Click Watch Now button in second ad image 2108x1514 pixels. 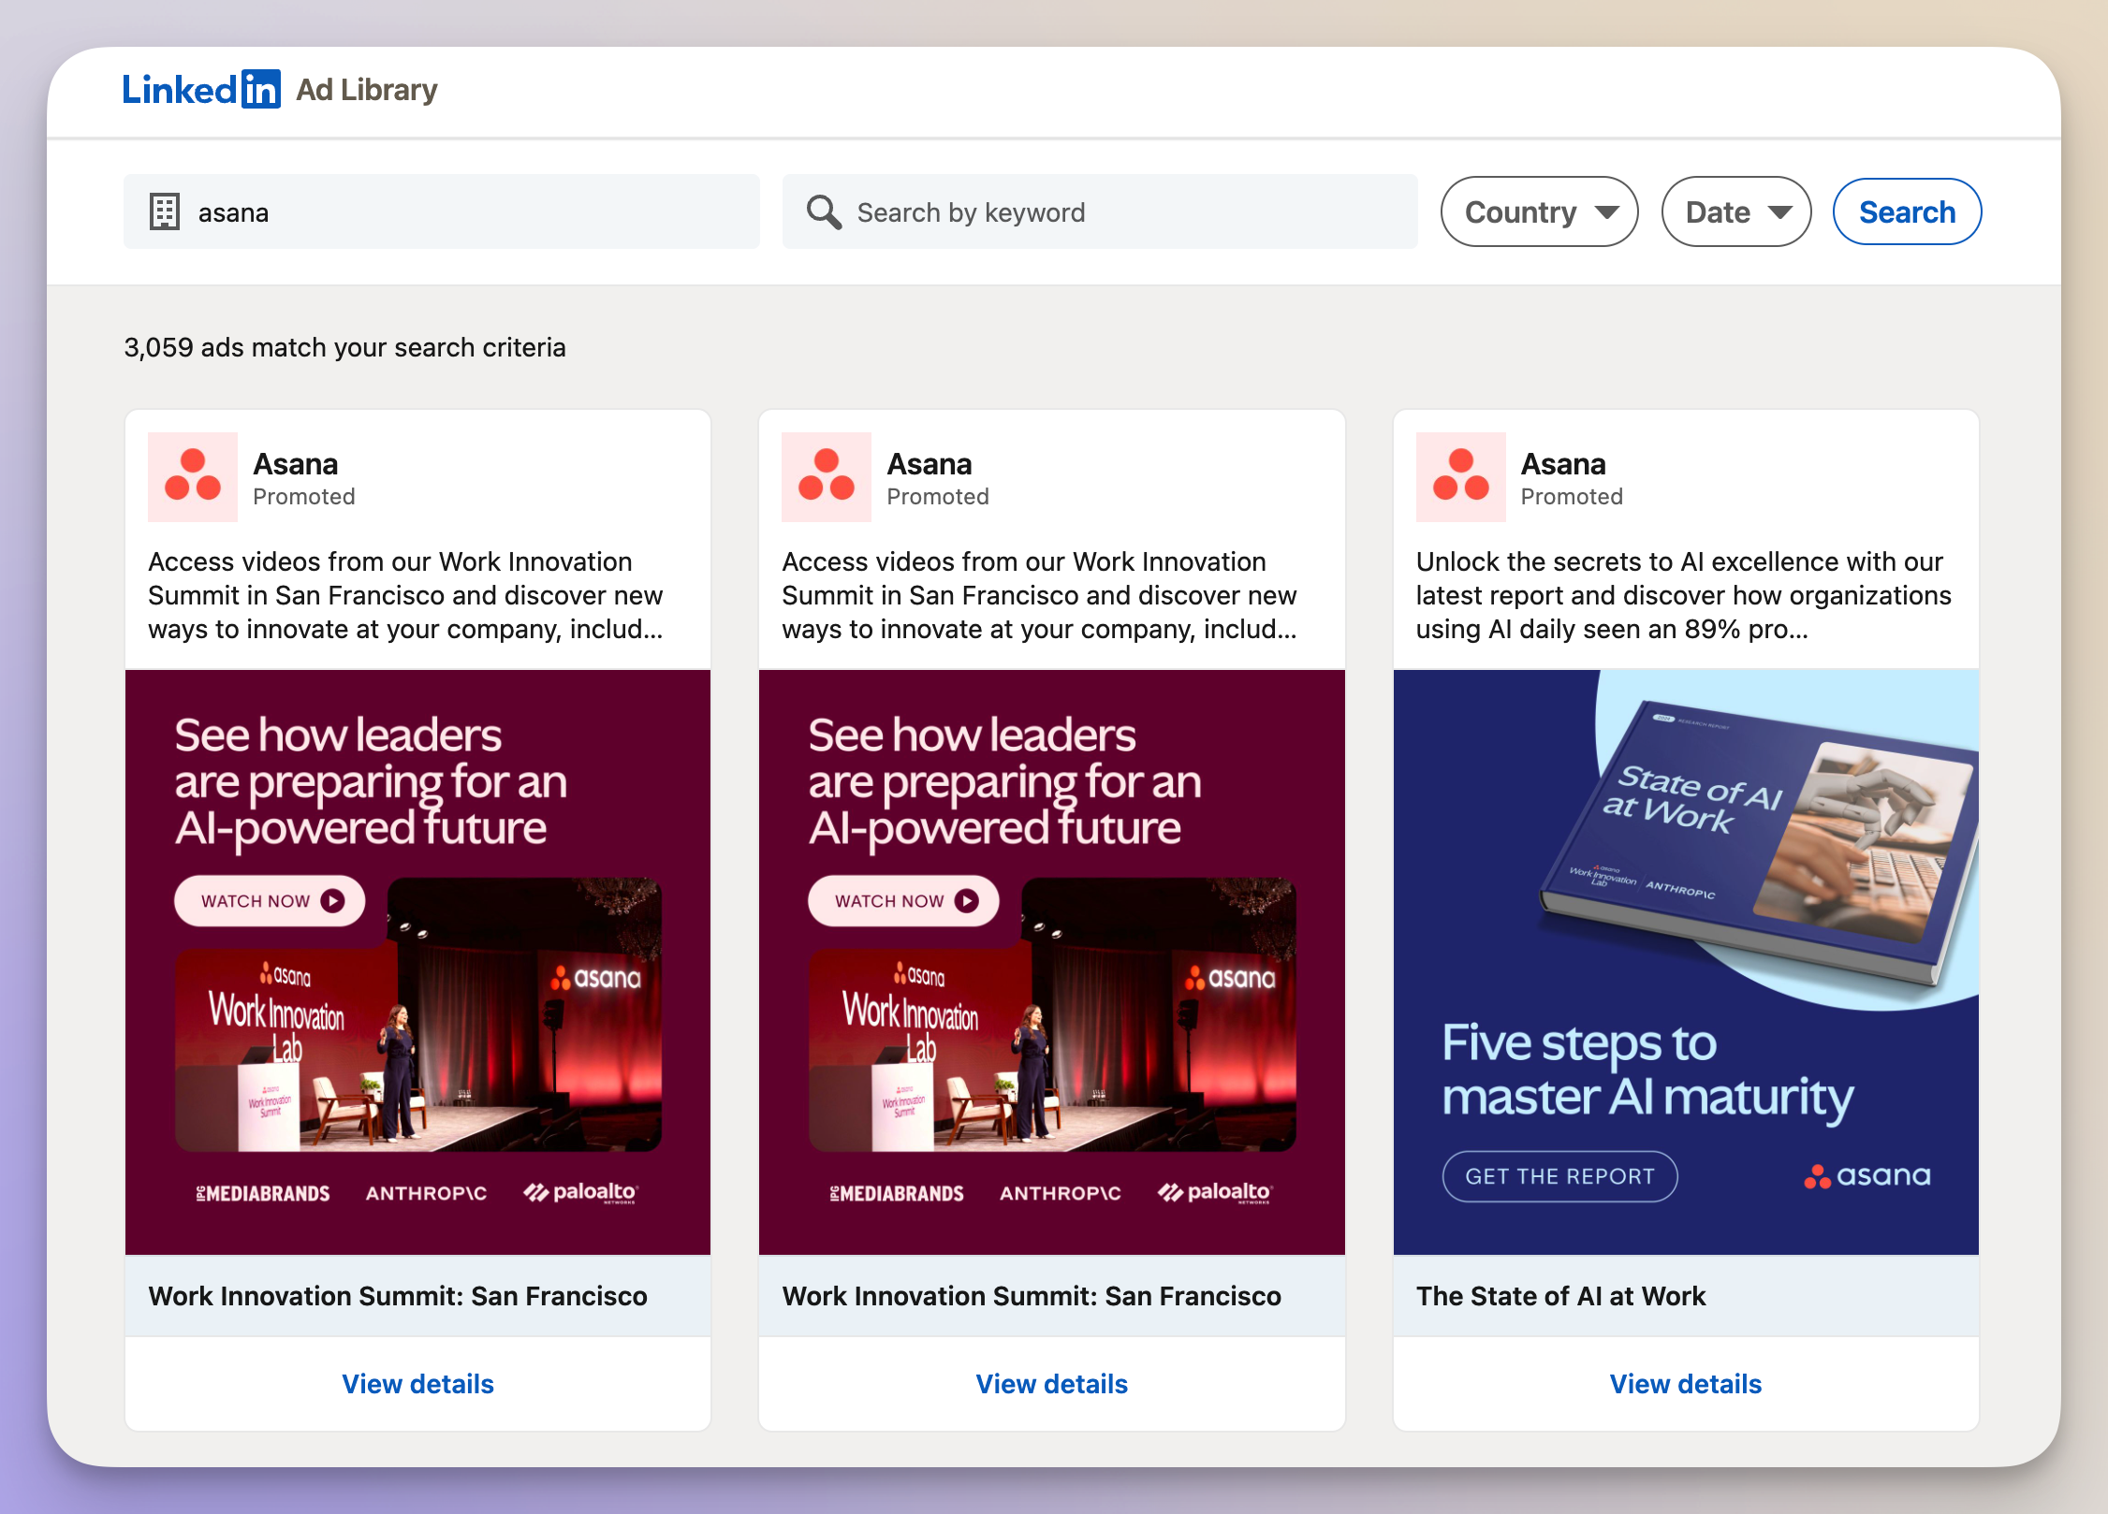pyautogui.click(x=903, y=901)
